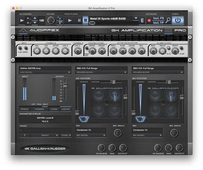This screenshot has width=203, height=170.
Task: Click the Hi-Mid EQ knob
Action: (123, 51)
